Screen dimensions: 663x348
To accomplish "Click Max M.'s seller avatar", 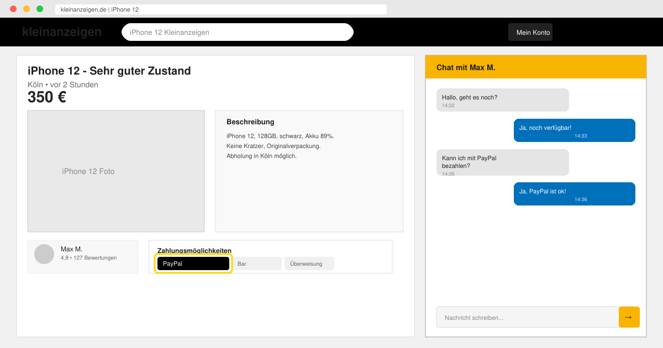I will coord(44,254).
